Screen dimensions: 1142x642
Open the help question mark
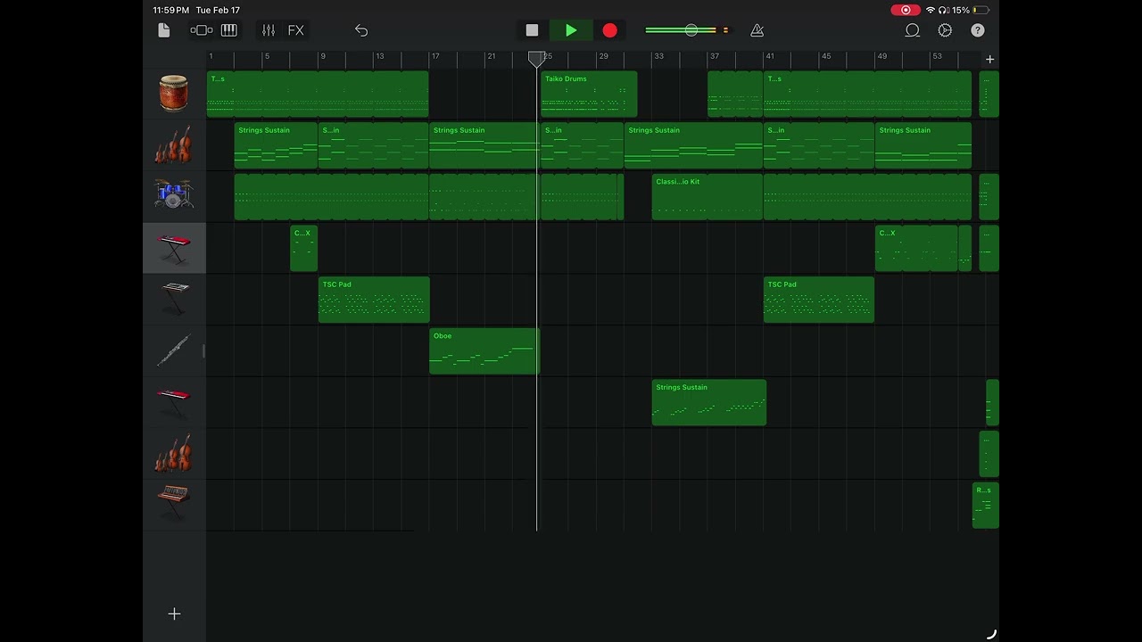coord(978,30)
